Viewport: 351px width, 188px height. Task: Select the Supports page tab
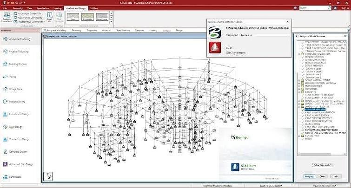139,30
